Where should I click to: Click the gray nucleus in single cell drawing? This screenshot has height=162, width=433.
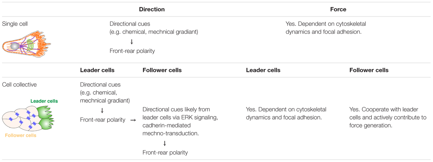point(15,46)
